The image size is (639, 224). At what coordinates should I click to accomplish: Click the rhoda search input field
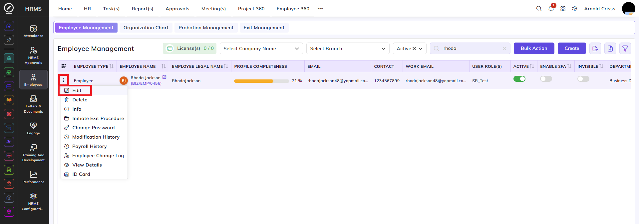click(x=470, y=49)
